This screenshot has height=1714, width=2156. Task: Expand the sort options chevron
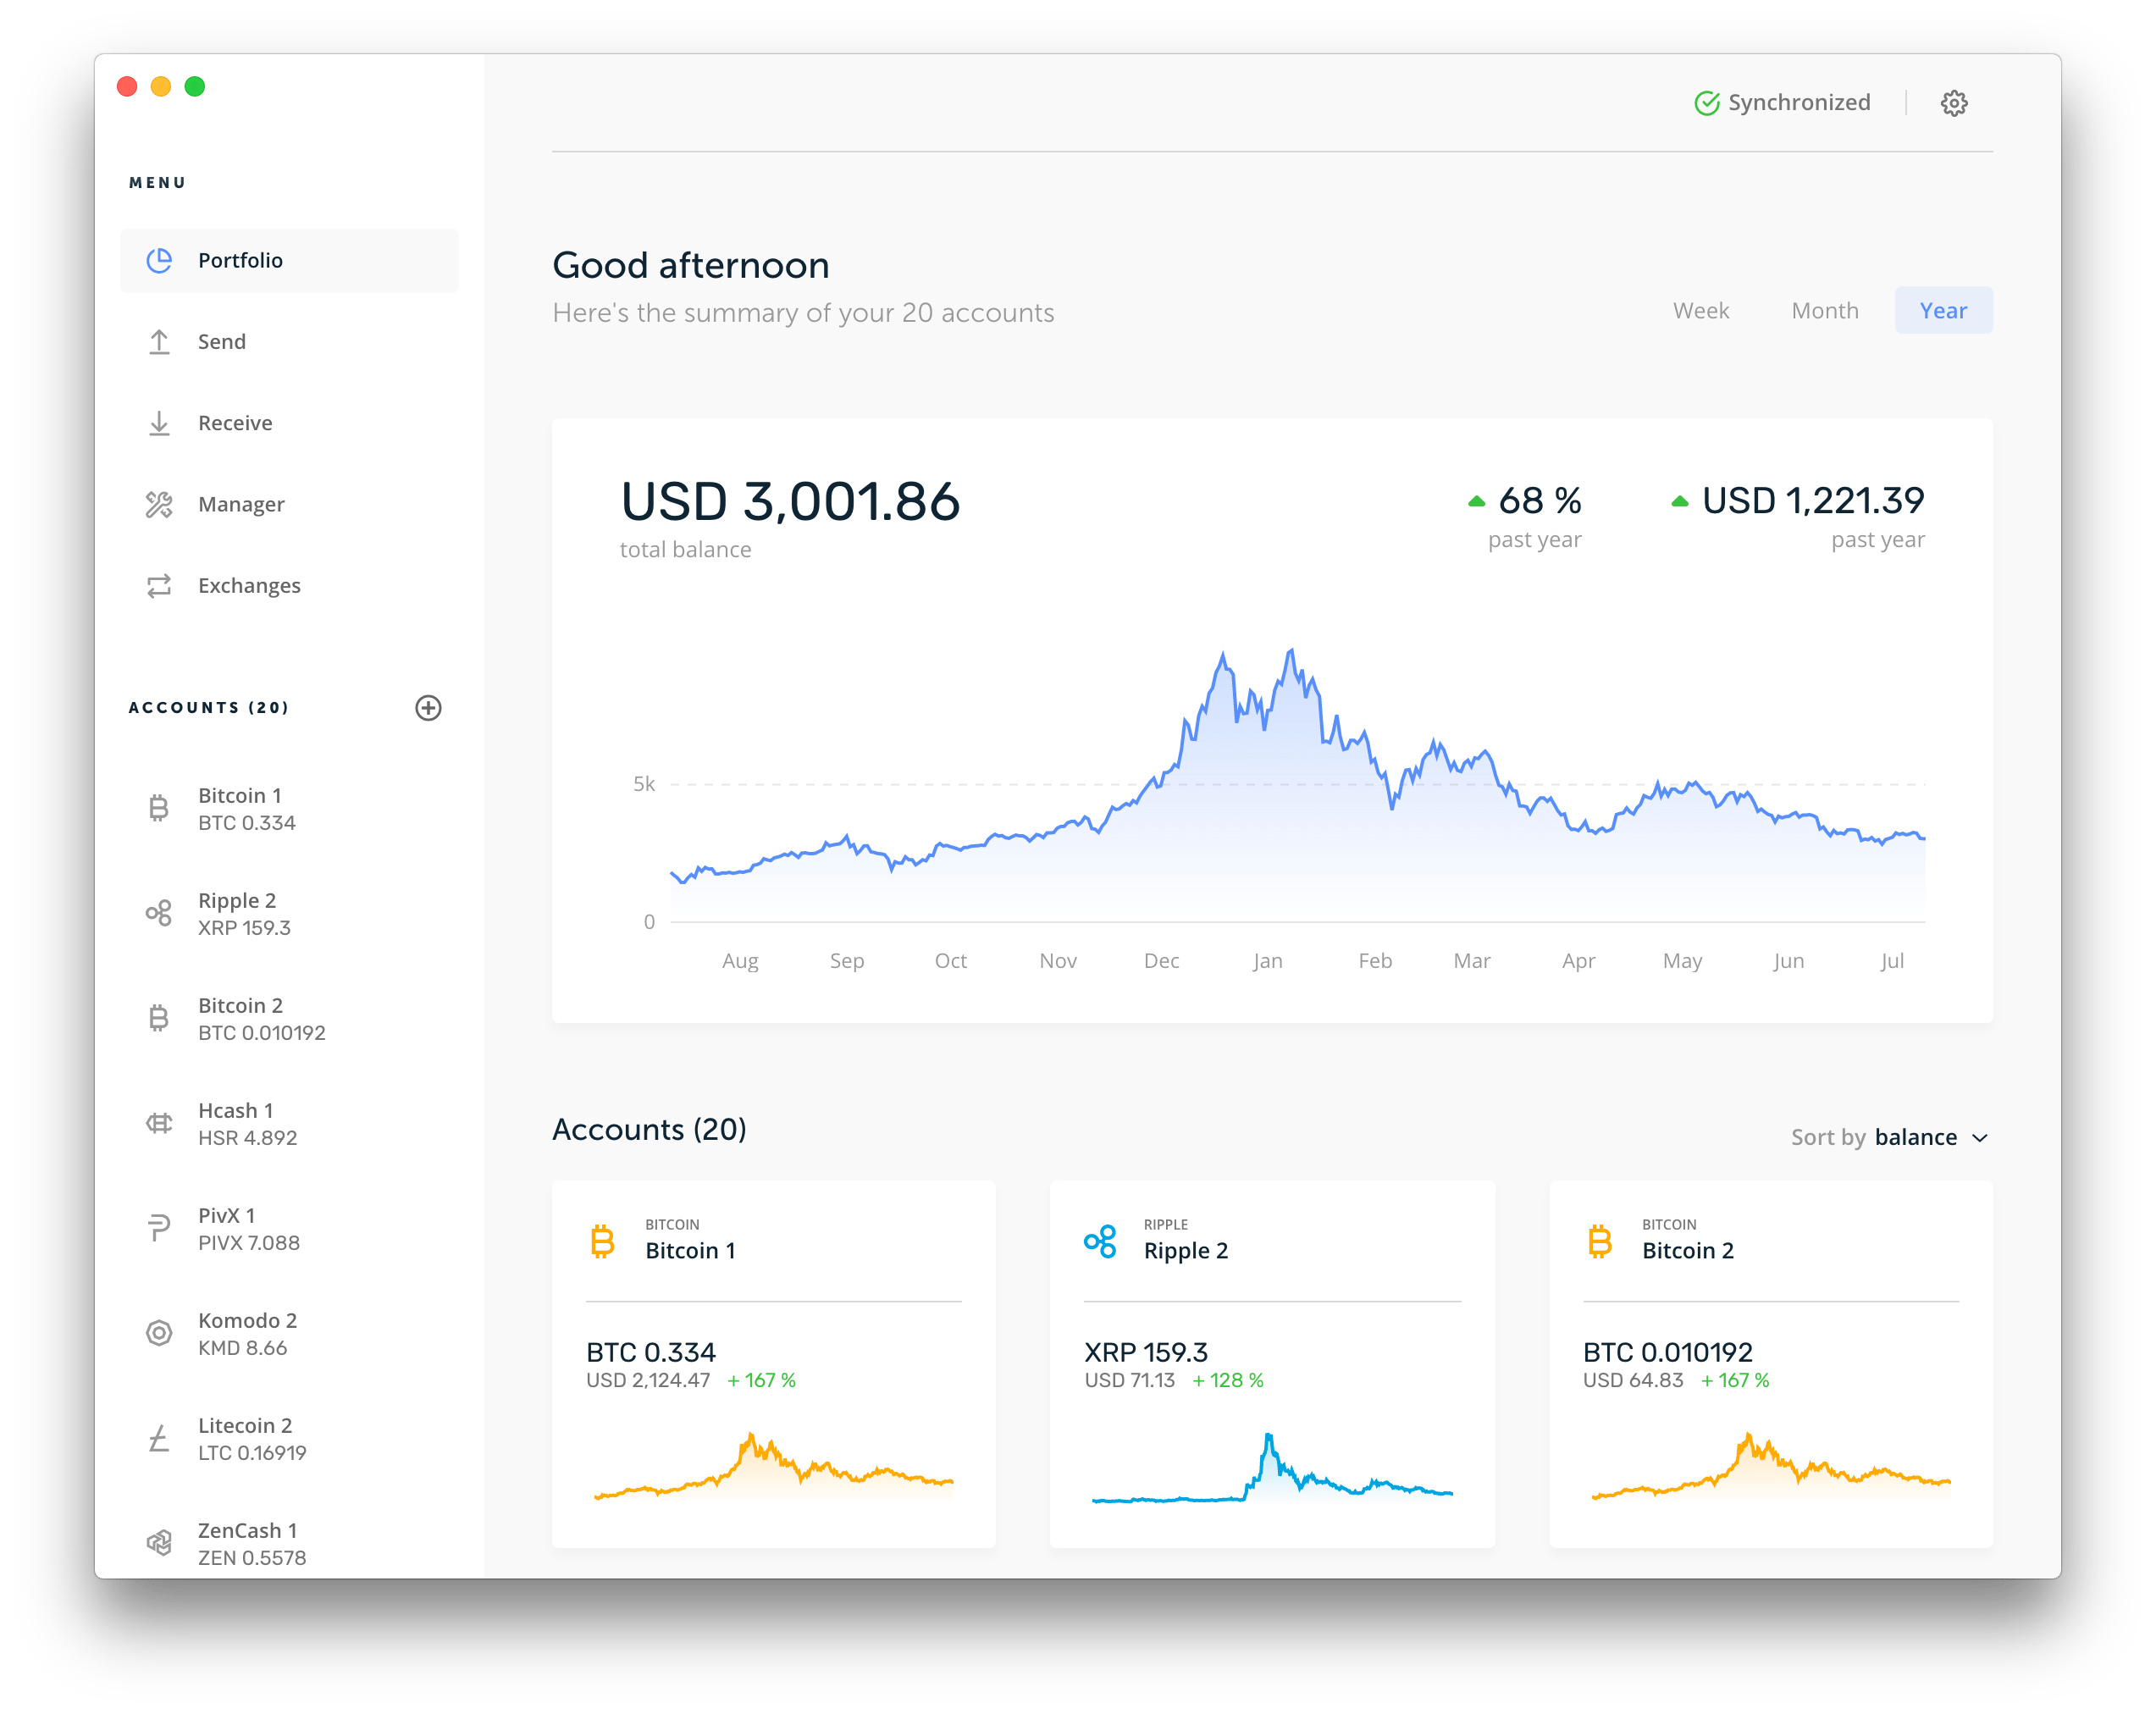click(x=1981, y=1138)
